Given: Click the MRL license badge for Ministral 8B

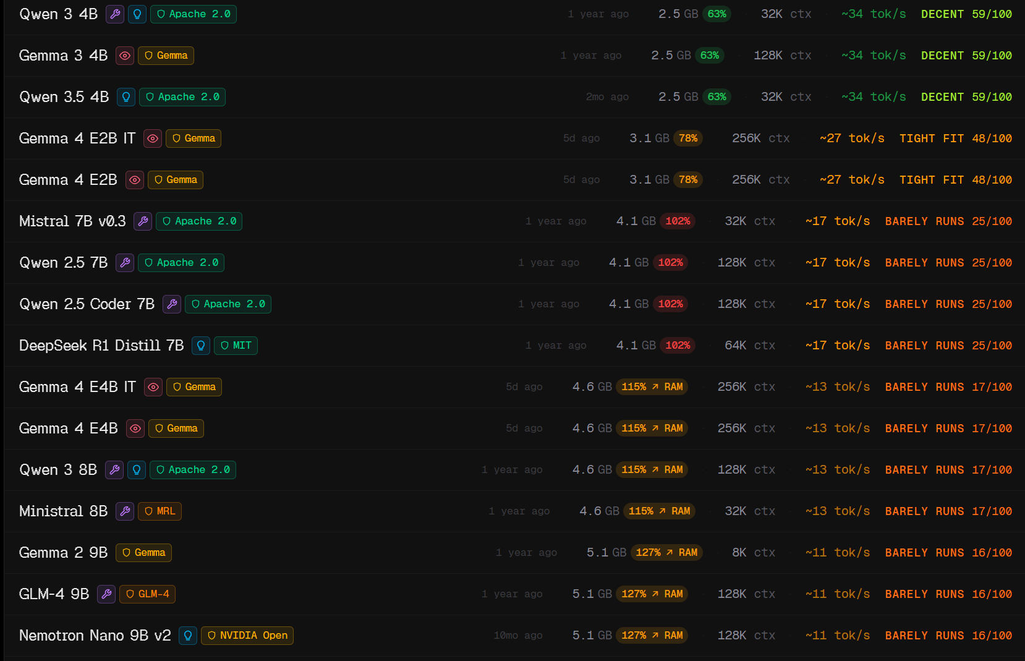Looking at the screenshot, I should click(x=159, y=511).
